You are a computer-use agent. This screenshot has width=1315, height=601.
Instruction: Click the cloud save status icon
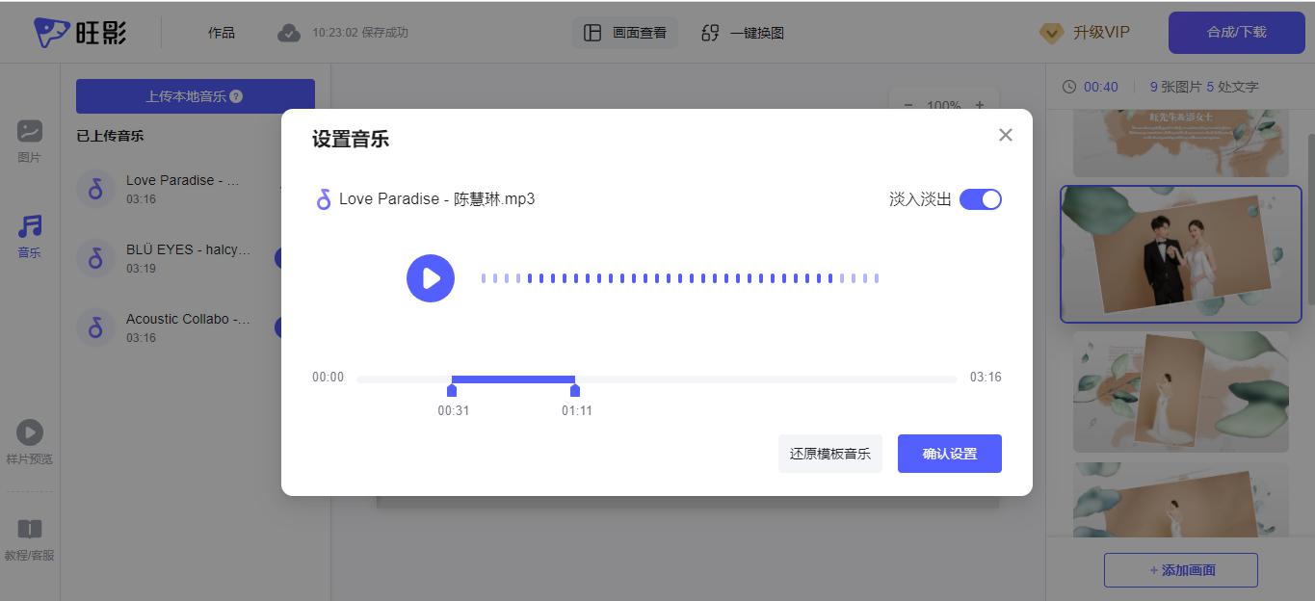(289, 33)
